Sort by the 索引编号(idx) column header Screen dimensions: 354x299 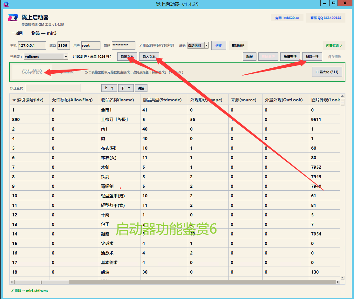30,100
